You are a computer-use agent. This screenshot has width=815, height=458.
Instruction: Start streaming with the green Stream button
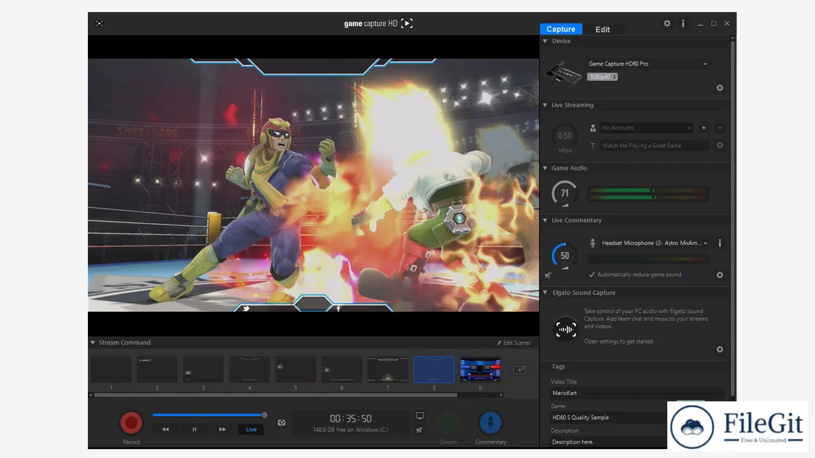(x=448, y=422)
